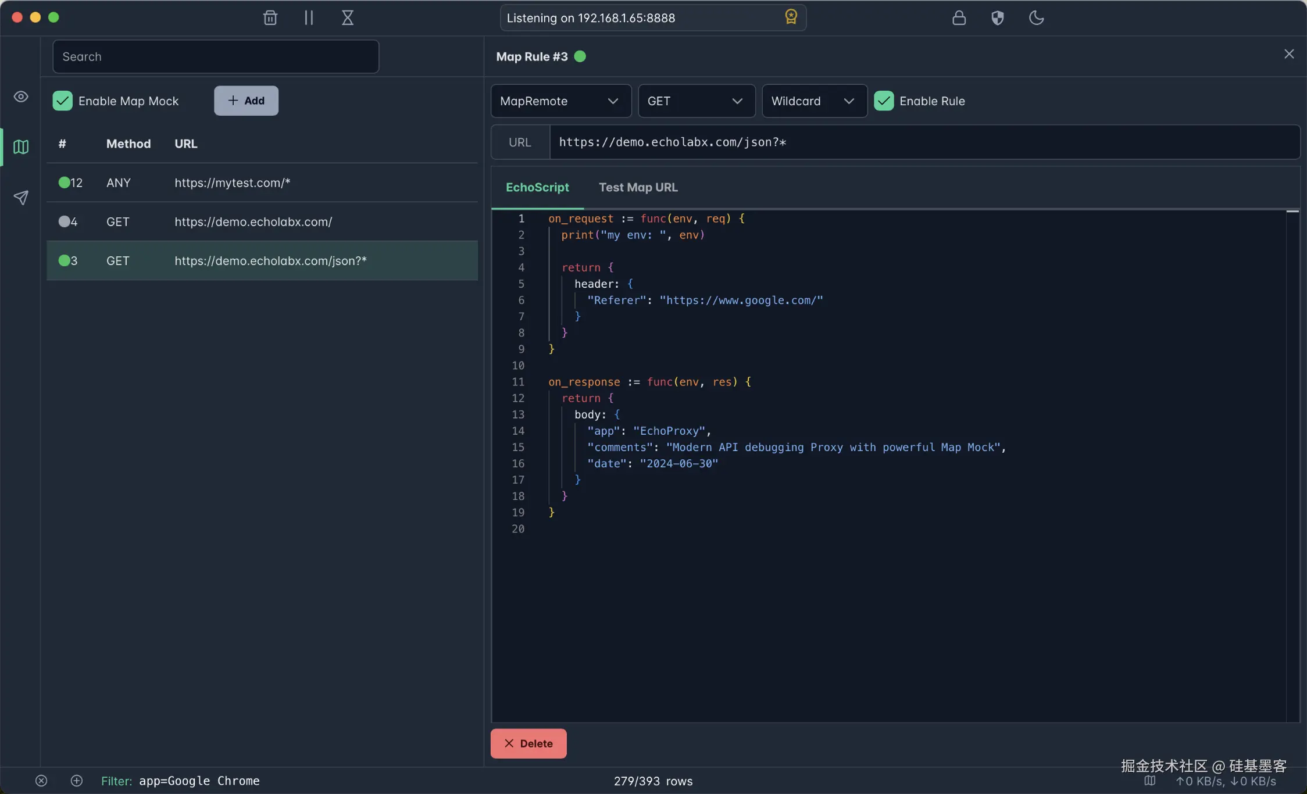This screenshot has height=794, width=1307.
Task: Click the trash clear-traffic icon
Action: 270,18
